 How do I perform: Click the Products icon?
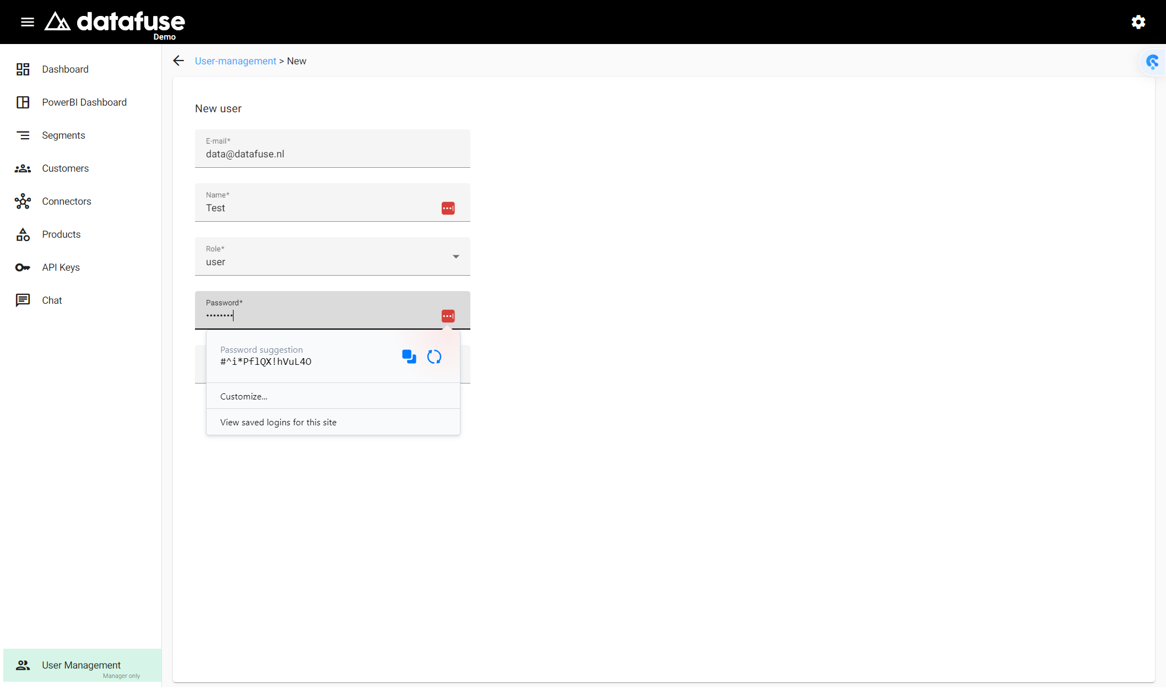point(23,234)
